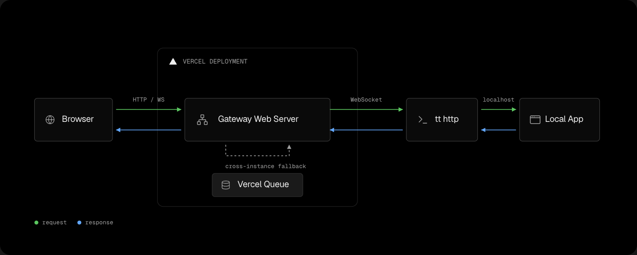Screen dimensions: 637x255
Task: Click the window icon beside Local App
Action: [x=535, y=120]
